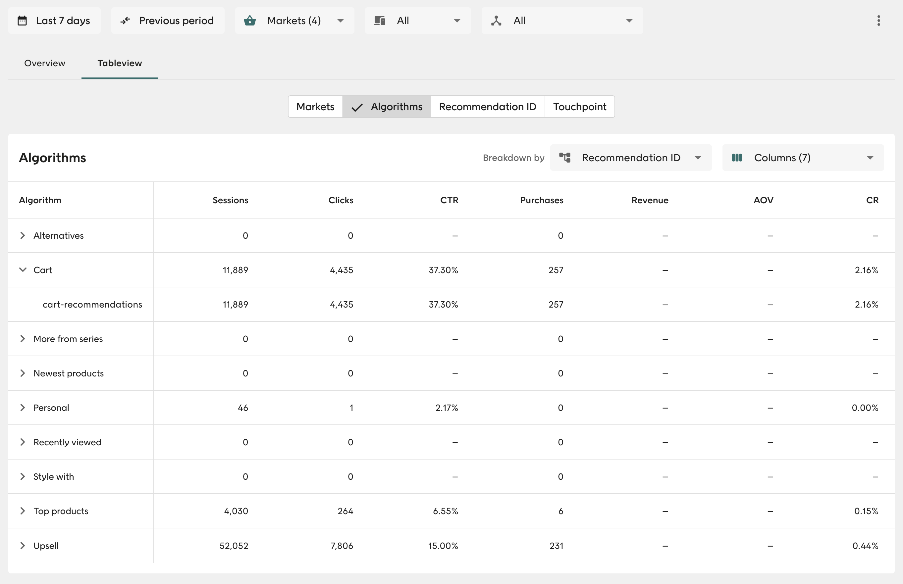Select the Tableview tab
The width and height of the screenshot is (903, 584).
[x=120, y=63]
